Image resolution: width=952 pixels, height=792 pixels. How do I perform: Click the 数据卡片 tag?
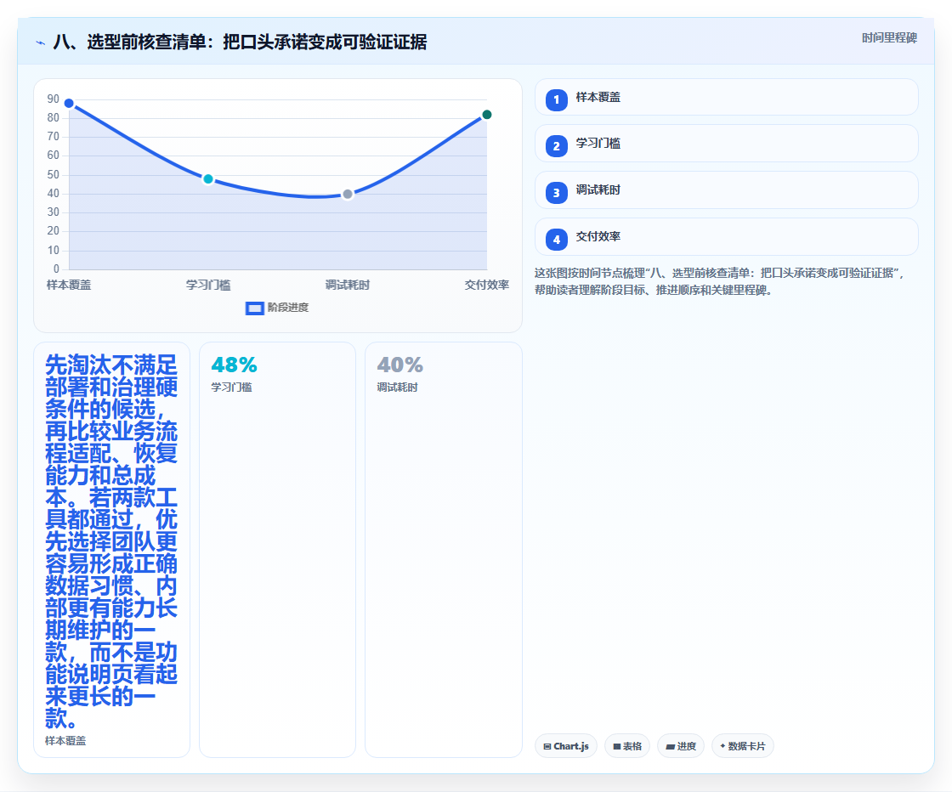tap(743, 746)
